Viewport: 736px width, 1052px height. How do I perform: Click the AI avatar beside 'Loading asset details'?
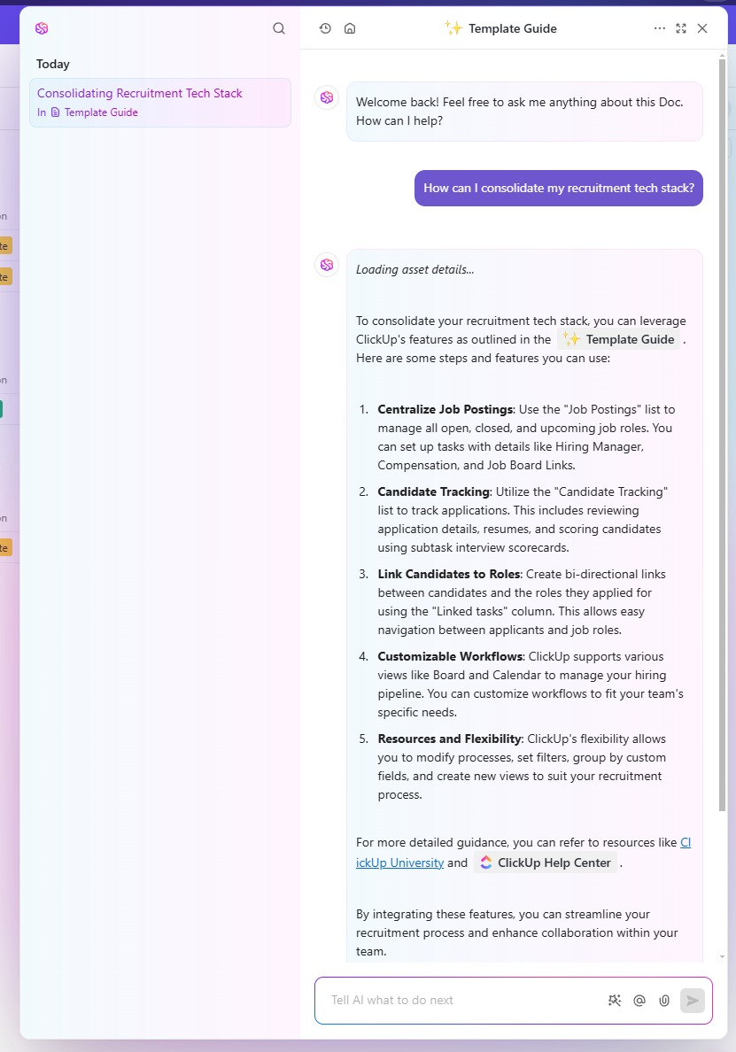click(x=327, y=265)
